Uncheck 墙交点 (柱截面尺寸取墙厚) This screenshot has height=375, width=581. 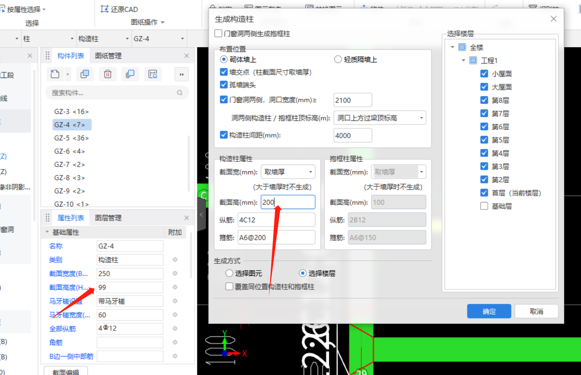pyautogui.click(x=223, y=72)
